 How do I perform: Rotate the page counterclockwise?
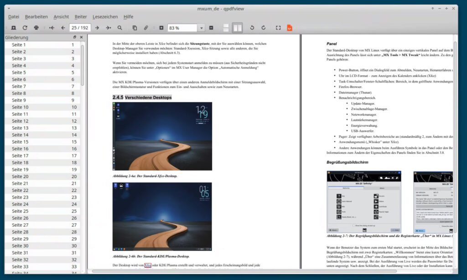tap(252, 28)
